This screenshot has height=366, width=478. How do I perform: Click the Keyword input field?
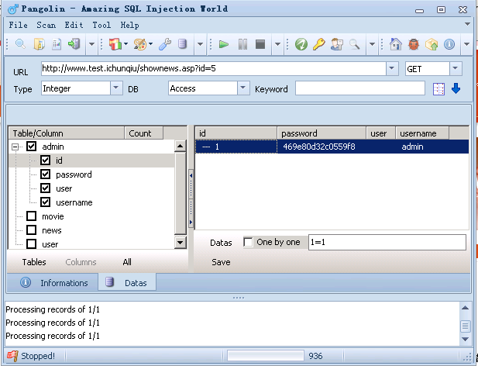click(x=360, y=88)
